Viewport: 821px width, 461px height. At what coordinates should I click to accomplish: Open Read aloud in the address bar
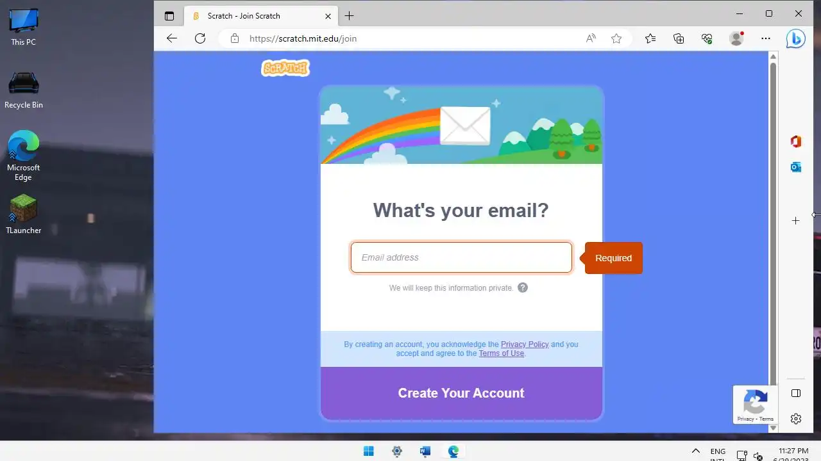[591, 38]
